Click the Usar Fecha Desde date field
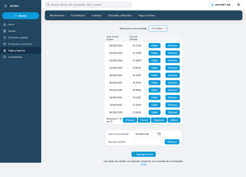The image size is (246, 177). (145, 134)
